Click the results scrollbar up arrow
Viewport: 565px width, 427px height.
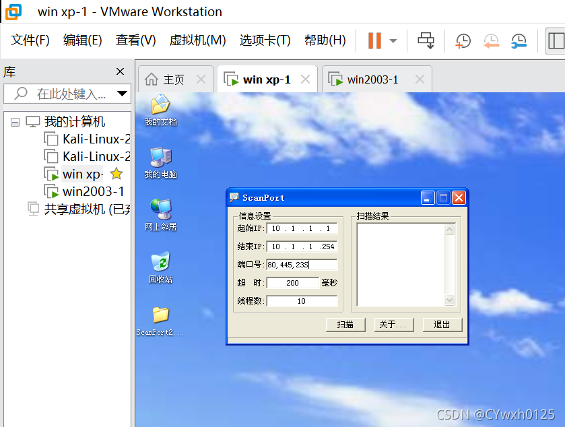pyautogui.click(x=449, y=230)
